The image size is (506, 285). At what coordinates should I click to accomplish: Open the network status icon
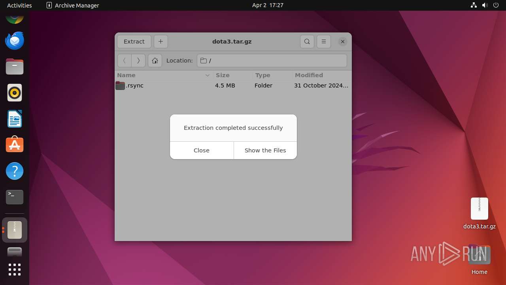click(x=474, y=5)
